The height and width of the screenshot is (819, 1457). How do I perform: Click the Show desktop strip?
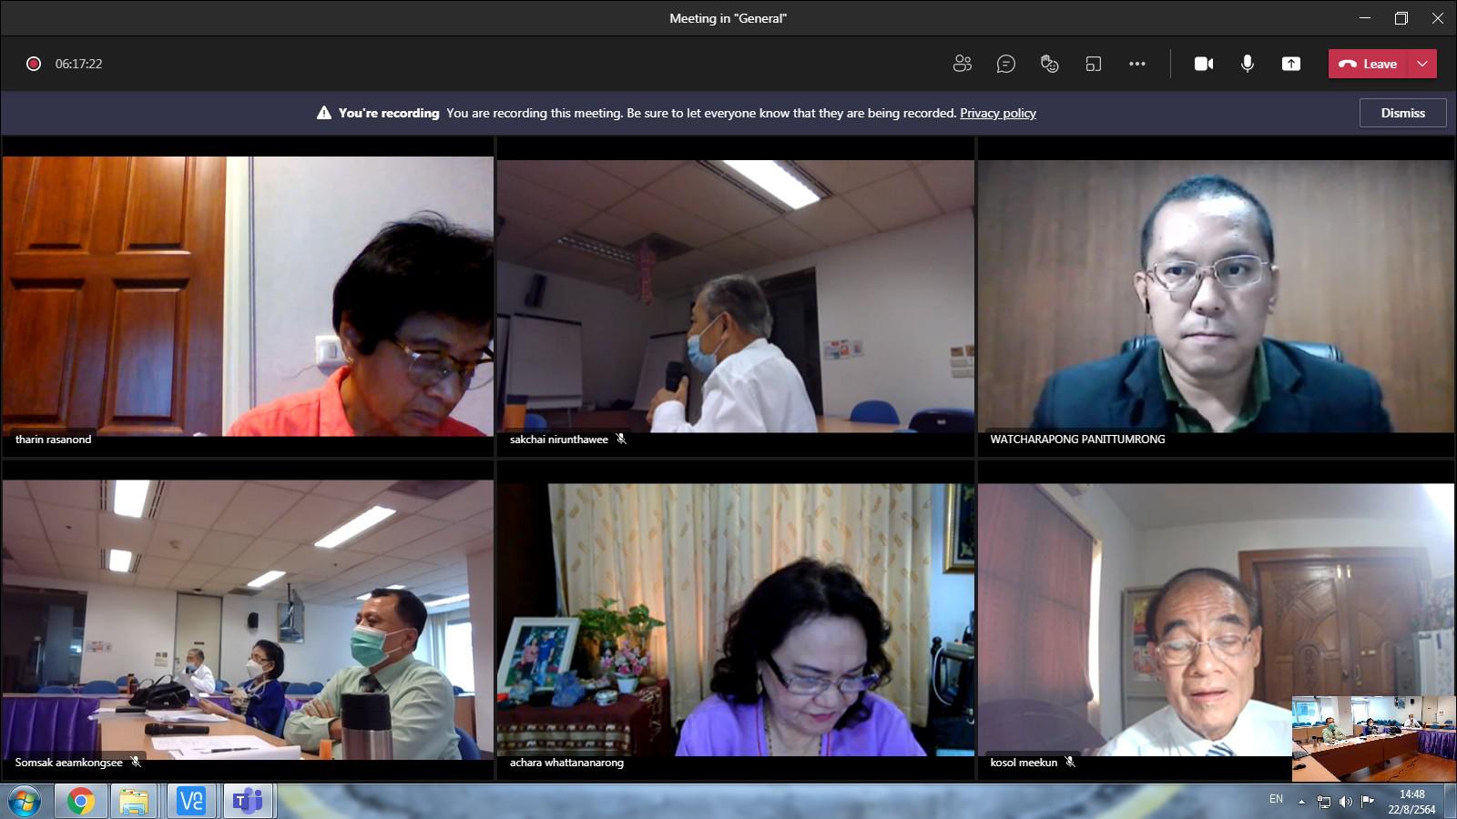tap(1450, 801)
